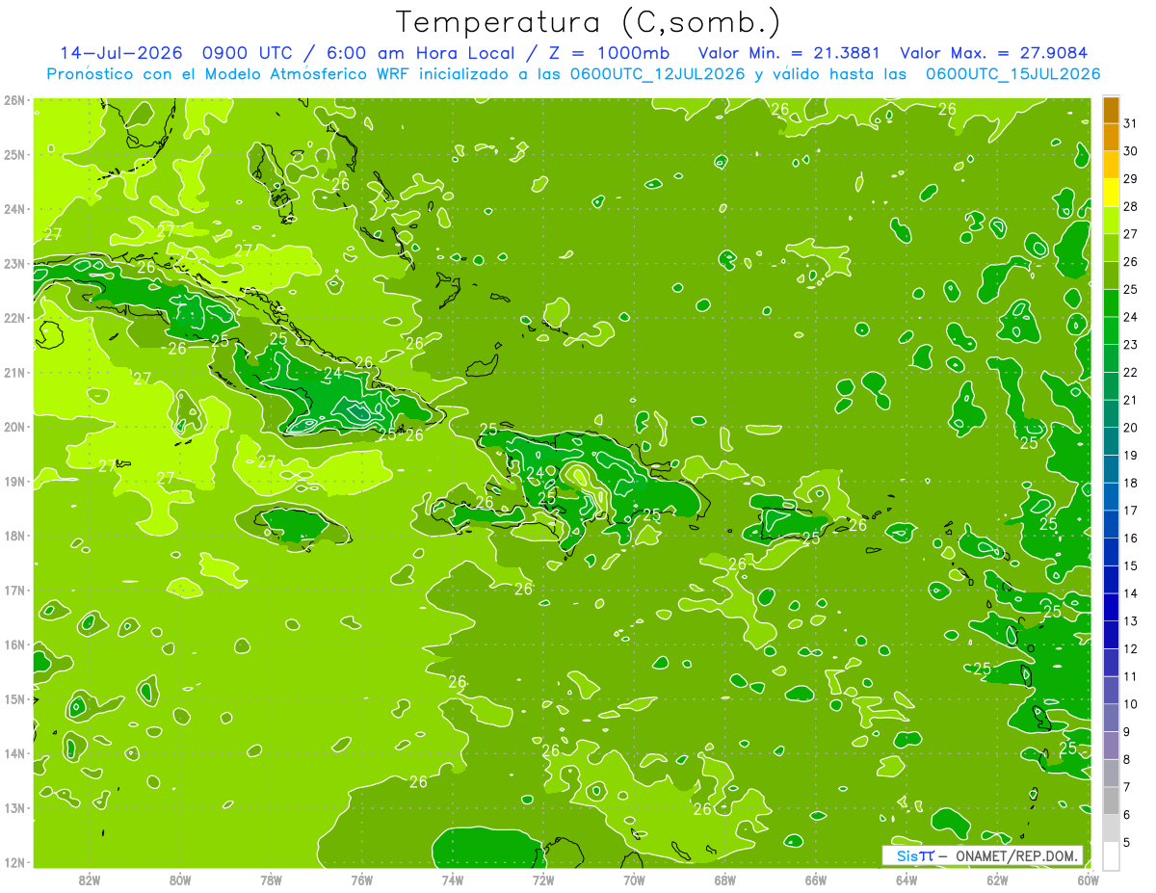Click the '70W' longitude label

634,880
